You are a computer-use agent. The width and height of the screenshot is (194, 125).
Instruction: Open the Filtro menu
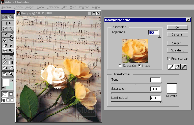pos(64,7)
